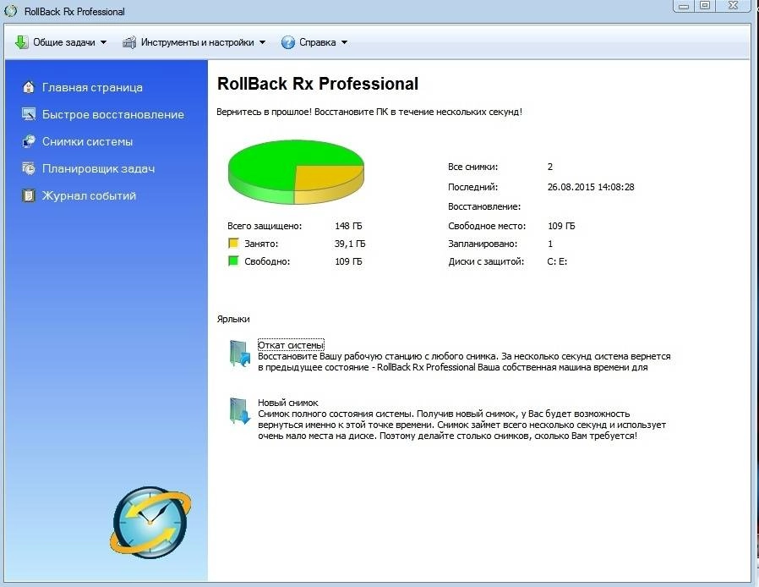This screenshot has height=587, width=759.
Task: Minimize the RollBack Rx window
Action: 684,6
